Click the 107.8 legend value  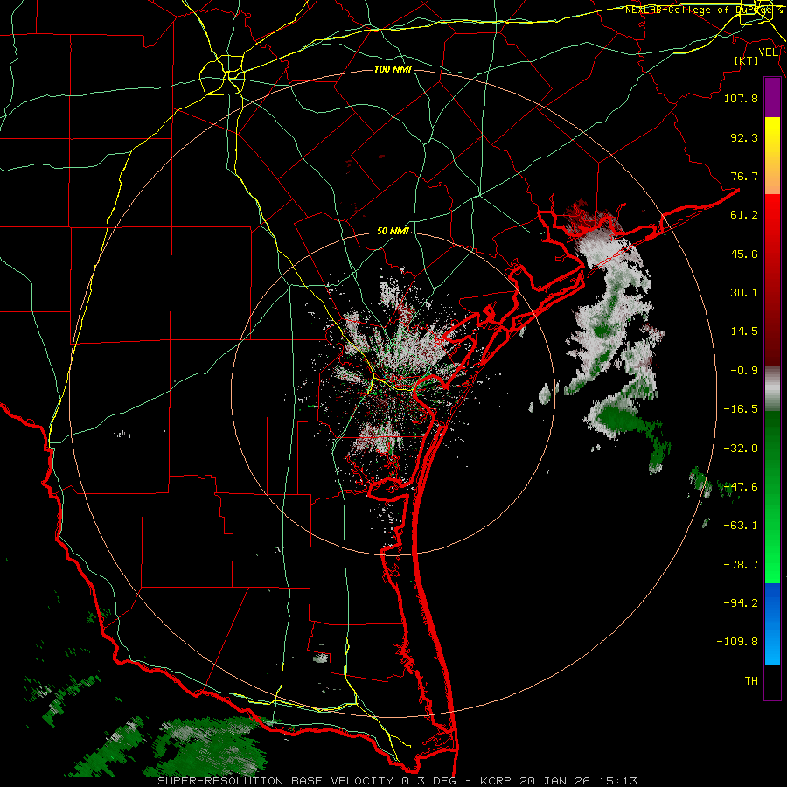pyautogui.click(x=741, y=98)
